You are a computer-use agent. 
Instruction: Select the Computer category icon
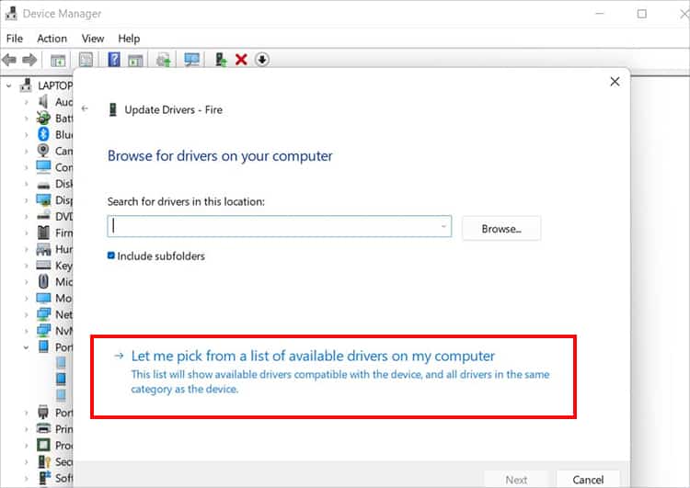(43, 167)
